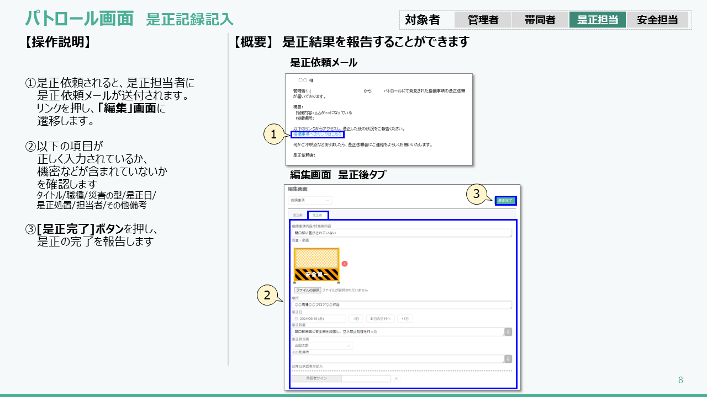Screen dimensions: 707x397
Task: Open the 指摘事項 dropdown at top
Action: (310, 200)
